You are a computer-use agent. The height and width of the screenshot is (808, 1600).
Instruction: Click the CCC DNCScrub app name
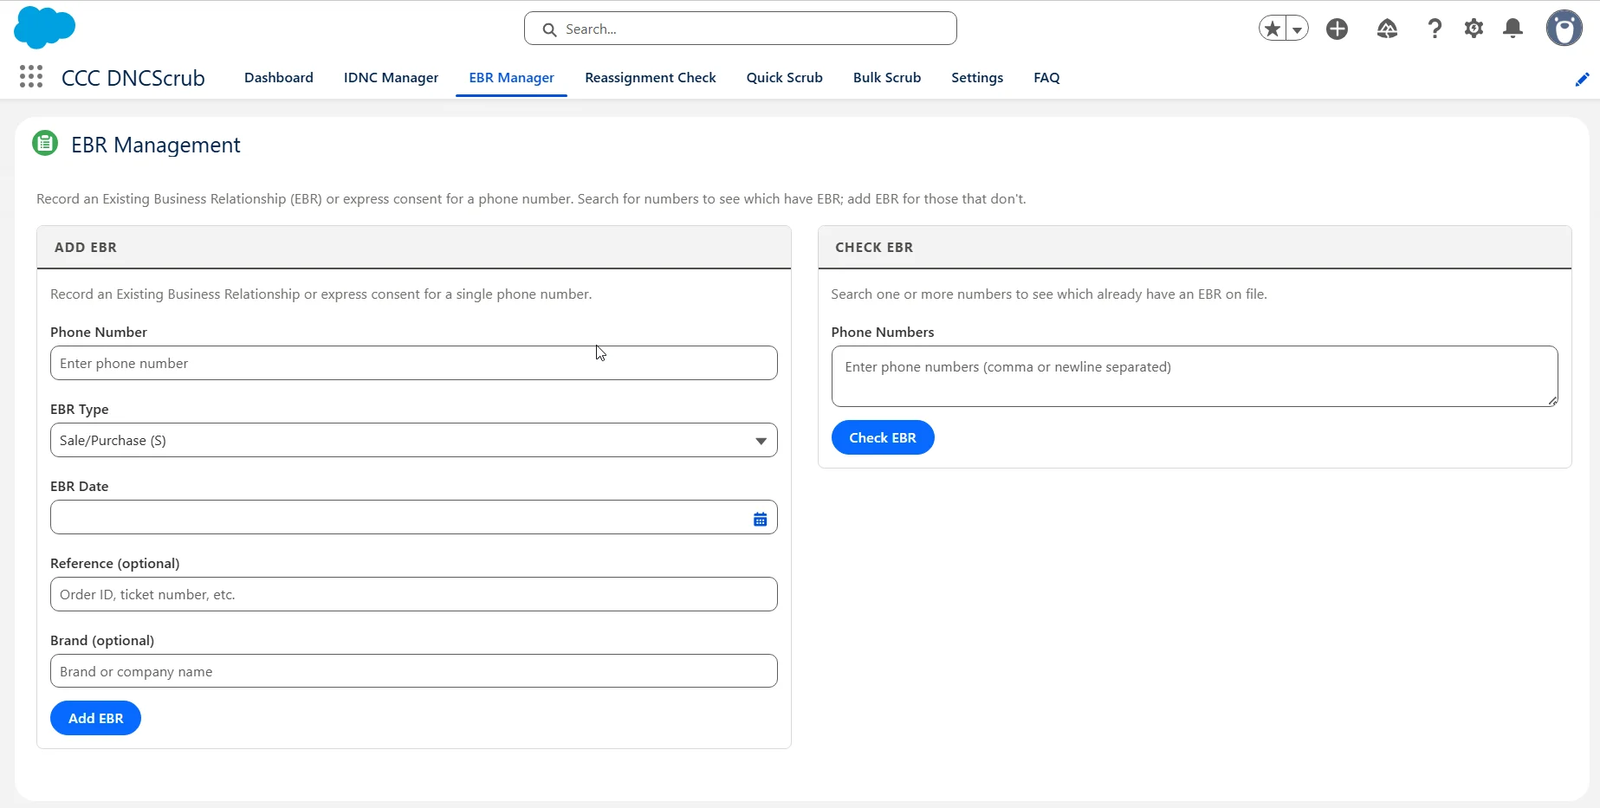[x=133, y=78]
